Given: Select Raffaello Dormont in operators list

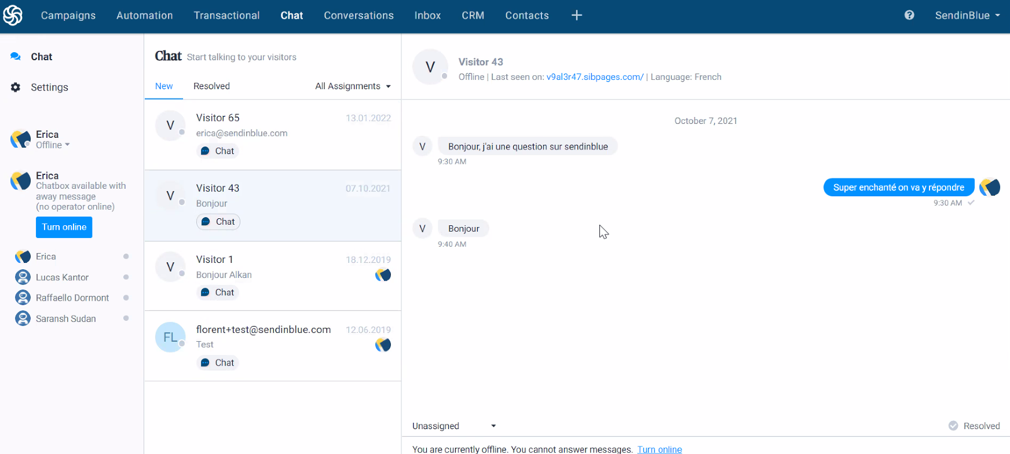Looking at the screenshot, I should pyautogui.click(x=72, y=298).
